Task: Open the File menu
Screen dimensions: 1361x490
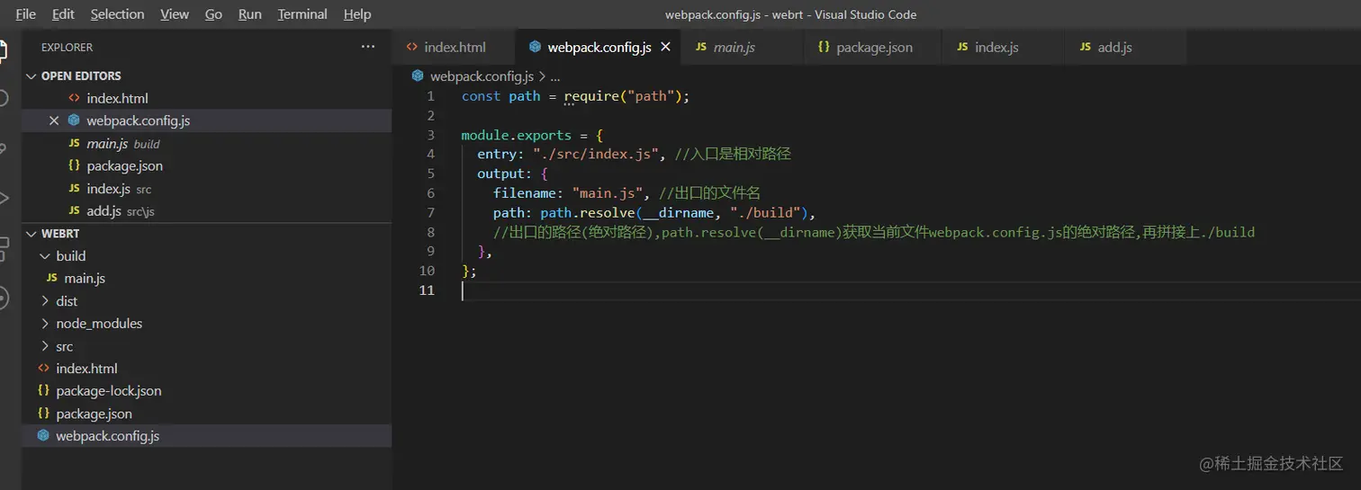Action: (26, 13)
